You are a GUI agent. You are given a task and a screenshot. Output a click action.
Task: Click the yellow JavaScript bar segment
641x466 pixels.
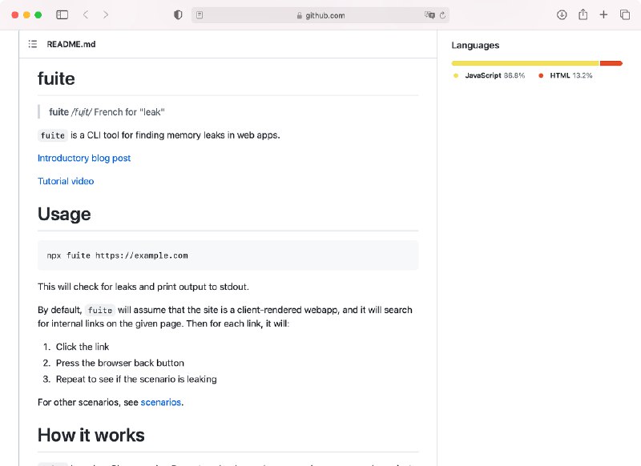pyautogui.click(x=526, y=63)
